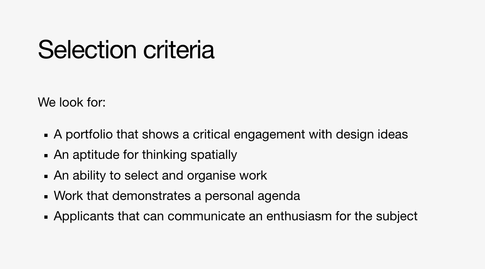Click the square bullet marker before "A portfolio"
The image size is (485, 269).
click(x=46, y=135)
